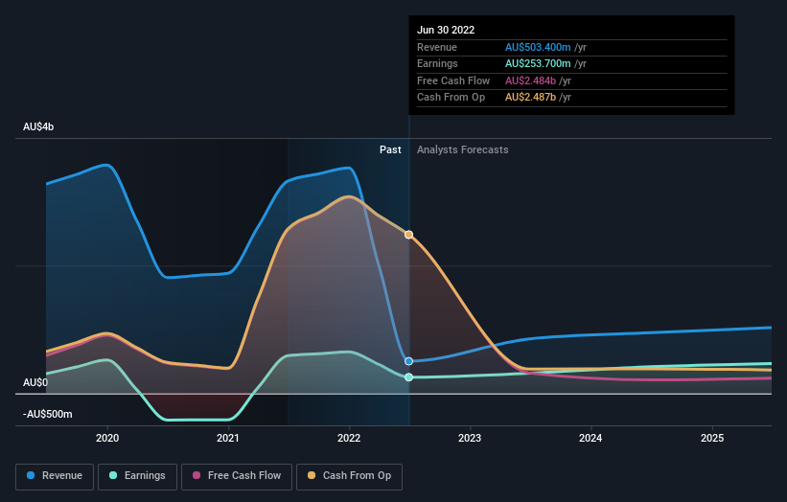
Task: Click the -AU$500m y-axis label
Action: click(48, 414)
